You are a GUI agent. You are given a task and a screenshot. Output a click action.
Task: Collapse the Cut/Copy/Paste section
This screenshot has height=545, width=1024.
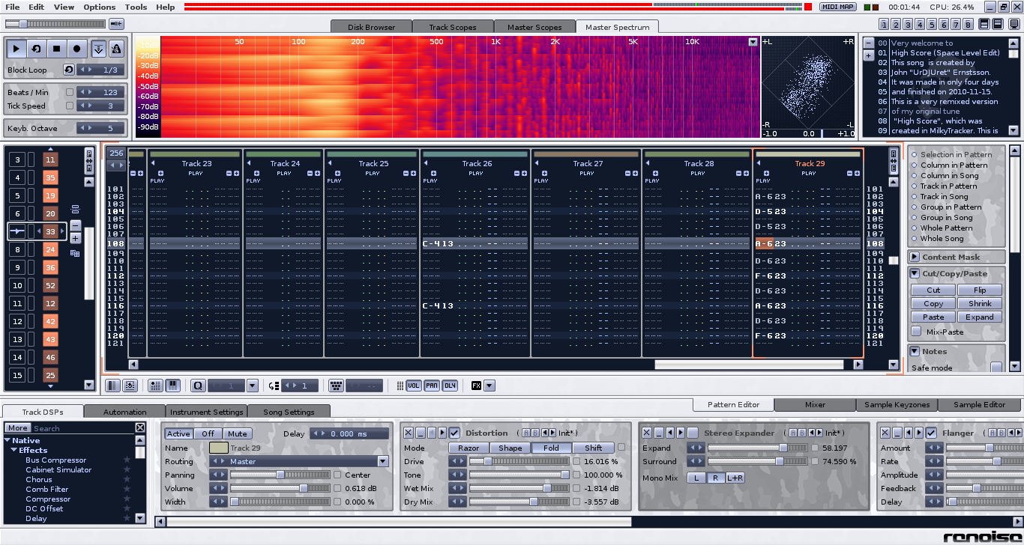point(915,274)
